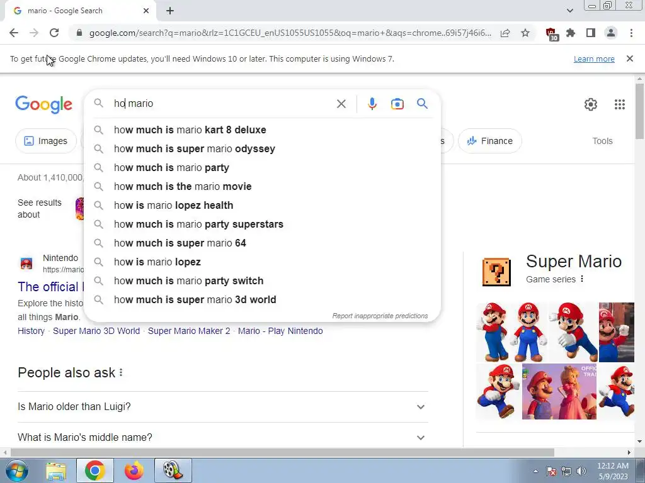
Task: Clear the search box with X
Action: point(341,104)
